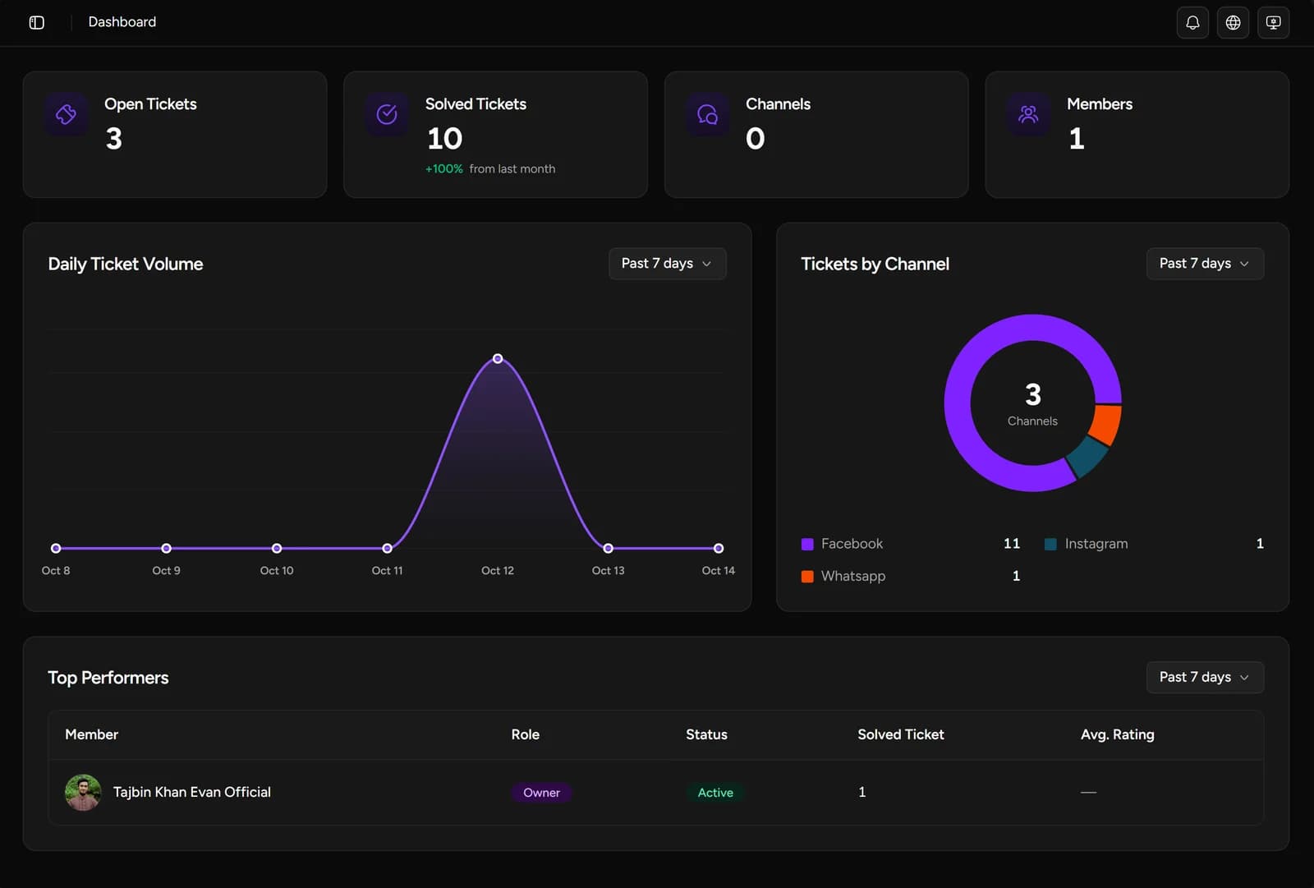Viewport: 1314px width, 888px height.
Task: Click the Solved Tickets checkmark icon
Action: [387, 114]
